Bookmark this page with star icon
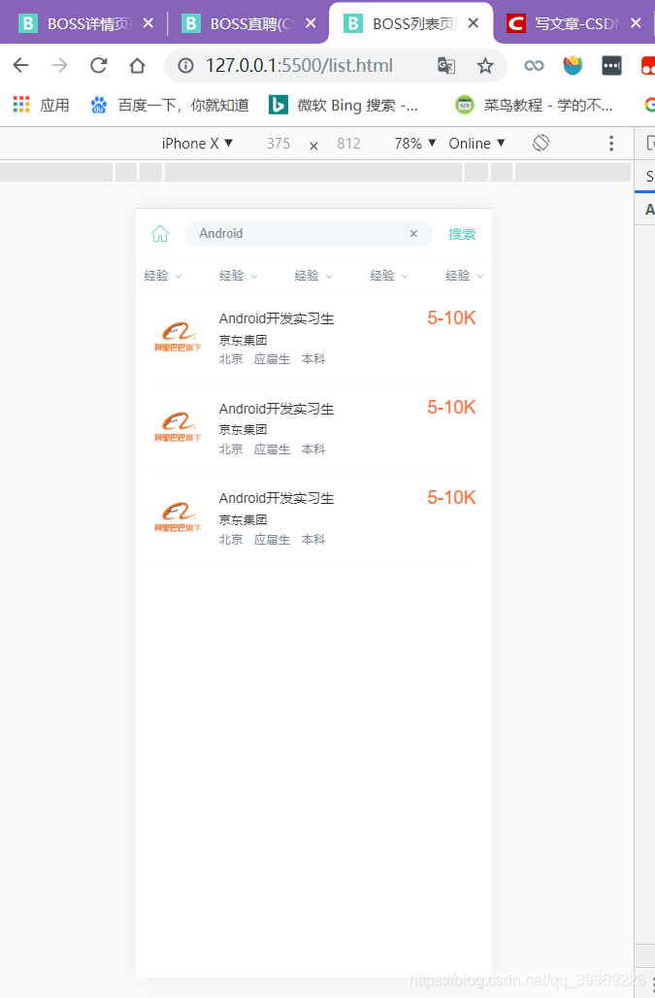655x998 pixels. [x=485, y=66]
